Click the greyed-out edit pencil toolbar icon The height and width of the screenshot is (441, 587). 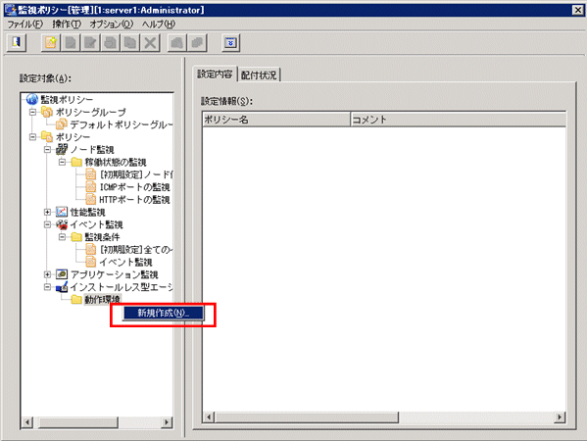click(x=90, y=42)
